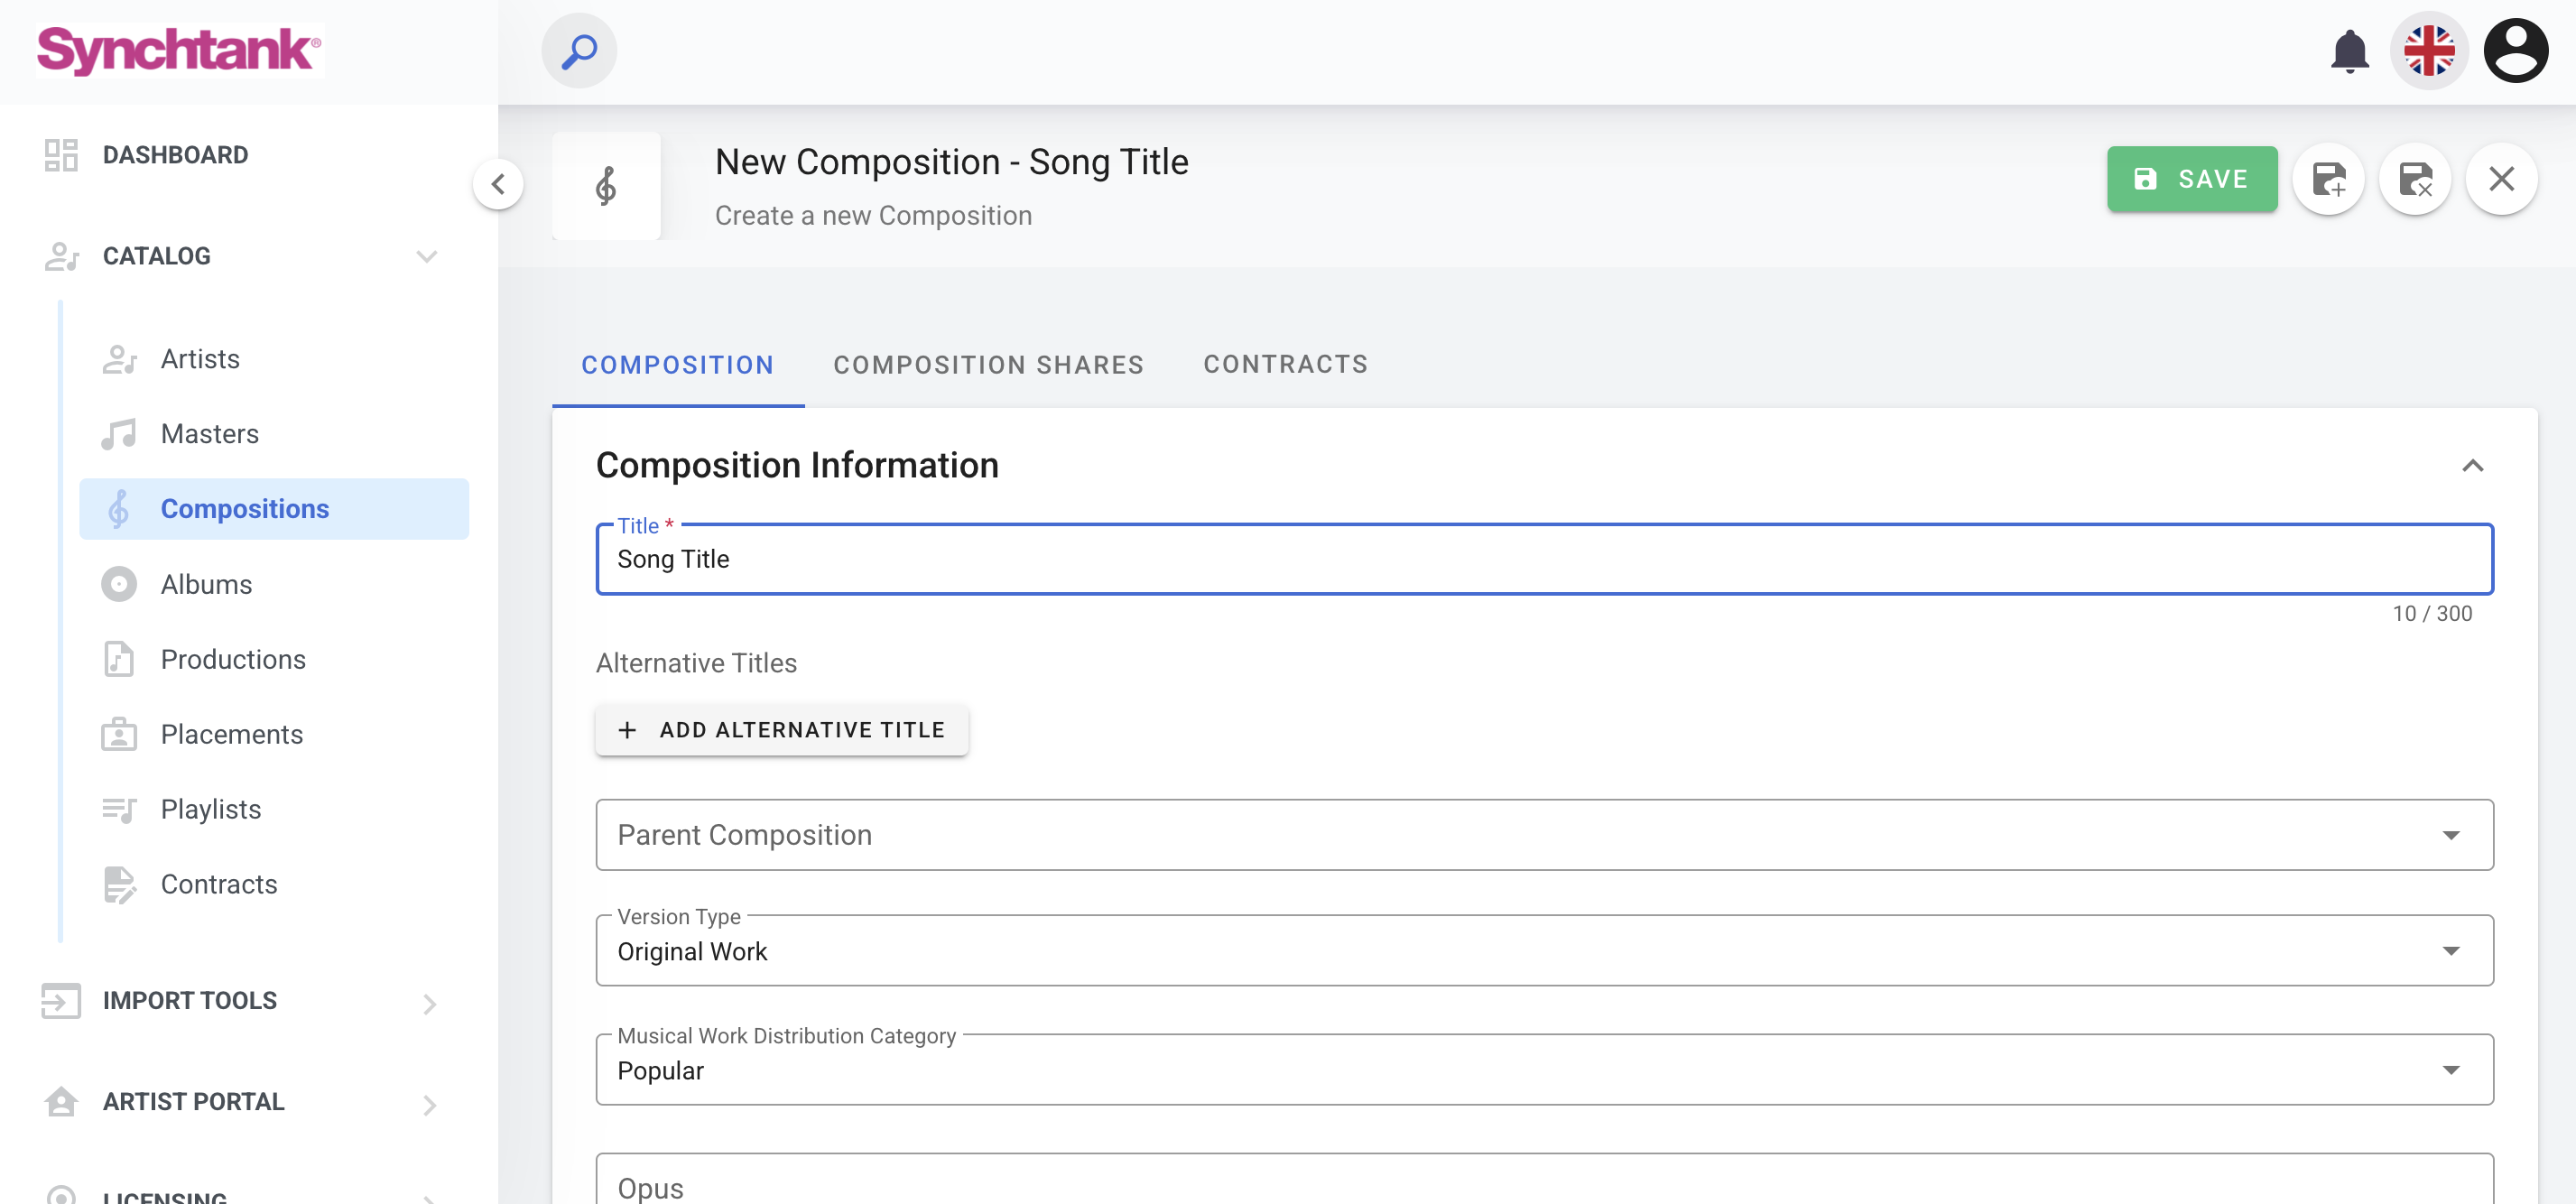Switch to Contracts tab
Image resolution: width=2576 pixels, height=1204 pixels.
(x=1285, y=365)
